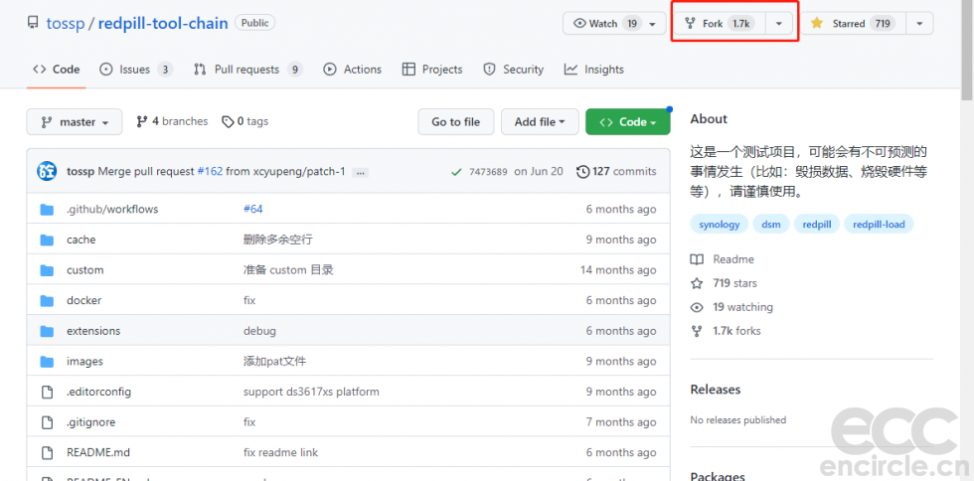Click the file icon for .editorconfig

point(47,392)
